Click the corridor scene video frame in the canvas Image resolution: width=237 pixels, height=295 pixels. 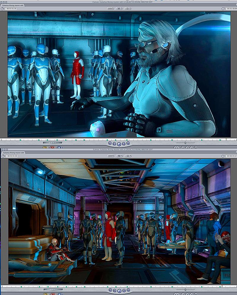pos(119,221)
